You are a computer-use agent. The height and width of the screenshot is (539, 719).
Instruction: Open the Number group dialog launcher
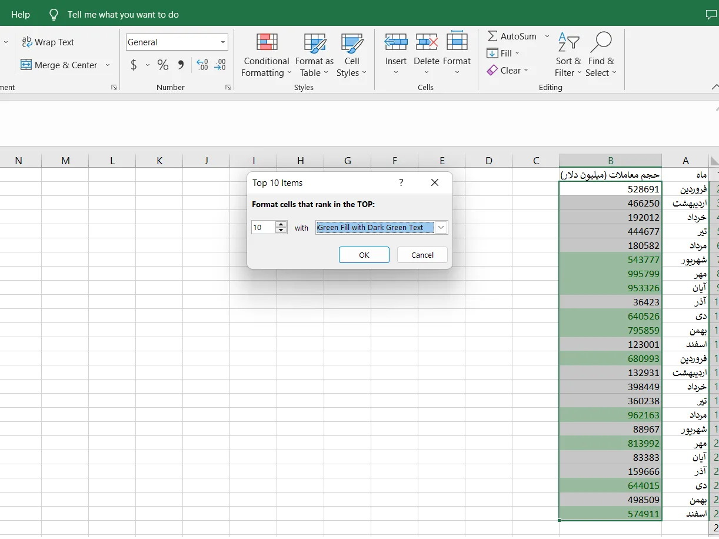pos(228,87)
